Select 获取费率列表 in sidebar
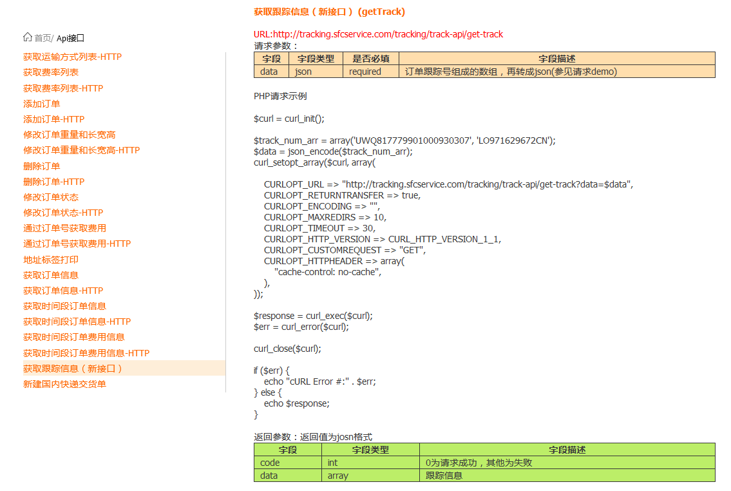The width and height of the screenshot is (731, 491). coord(51,72)
